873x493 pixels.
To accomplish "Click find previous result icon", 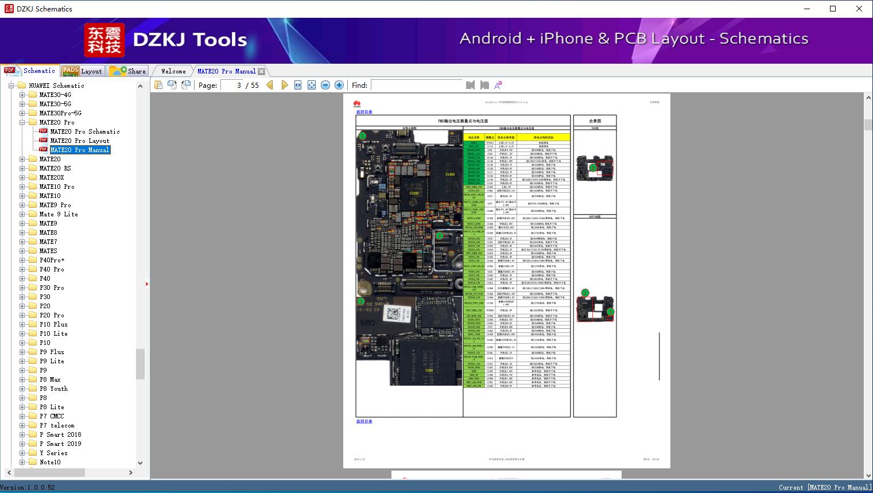I will pos(470,85).
